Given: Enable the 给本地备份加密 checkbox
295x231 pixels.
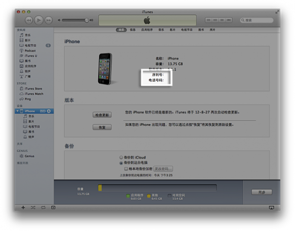Looking at the screenshot, I should [x=126, y=169].
